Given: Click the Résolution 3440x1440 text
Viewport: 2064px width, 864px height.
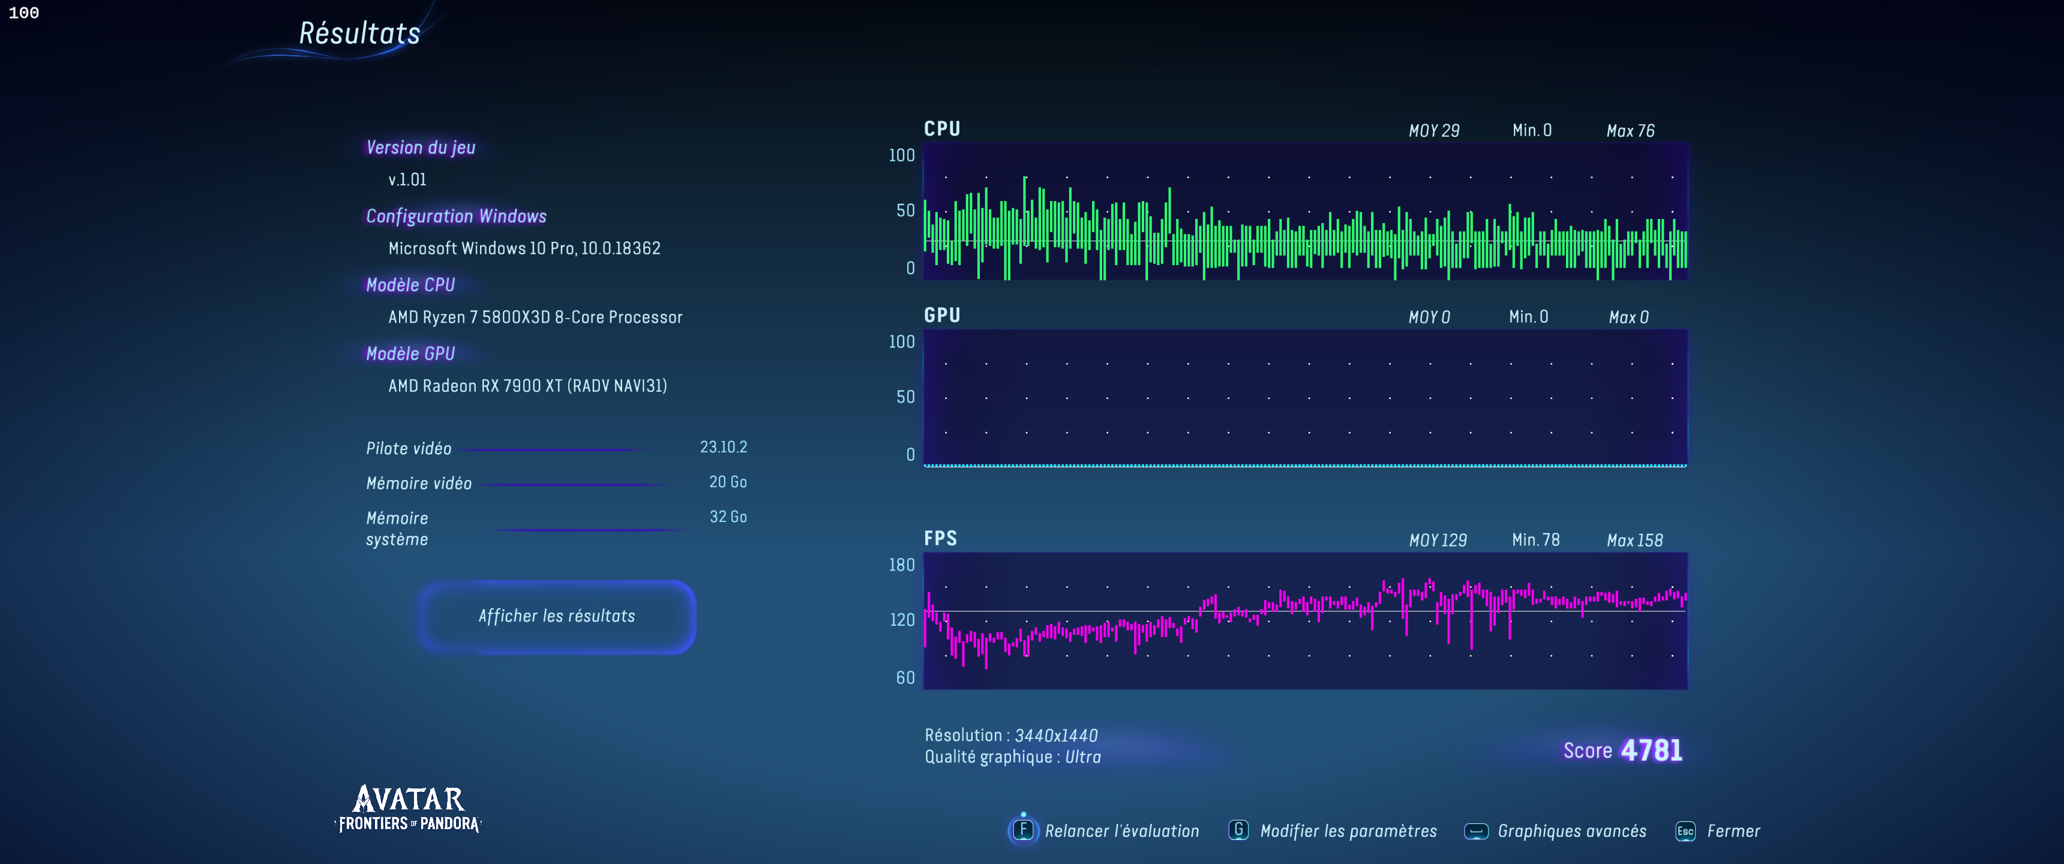Looking at the screenshot, I should 1010,735.
